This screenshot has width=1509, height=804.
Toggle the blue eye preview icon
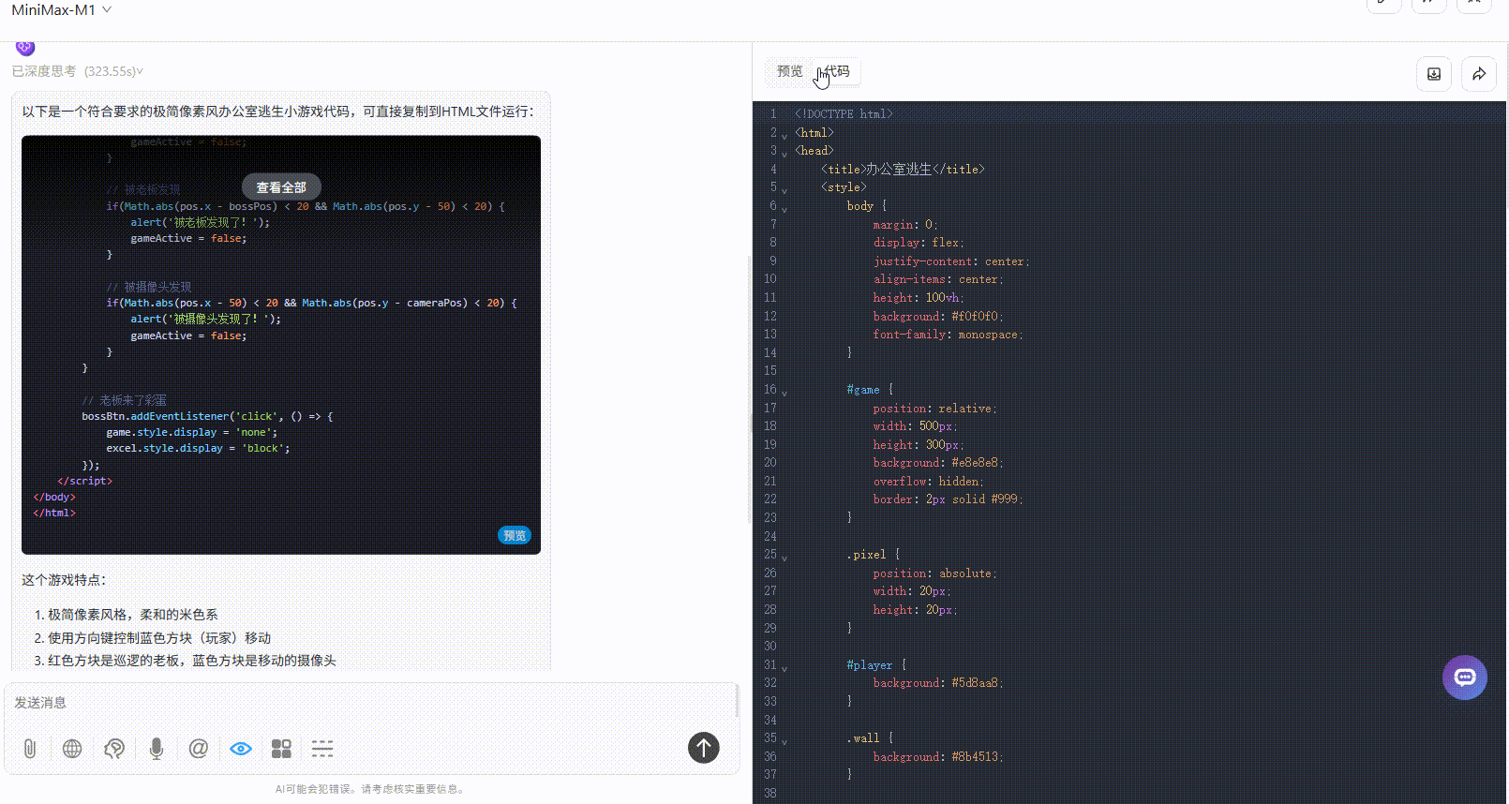(241, 749)
